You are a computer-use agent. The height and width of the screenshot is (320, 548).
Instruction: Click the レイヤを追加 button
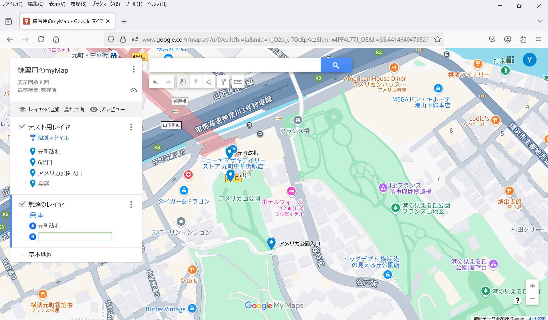[x=39, y=109]
